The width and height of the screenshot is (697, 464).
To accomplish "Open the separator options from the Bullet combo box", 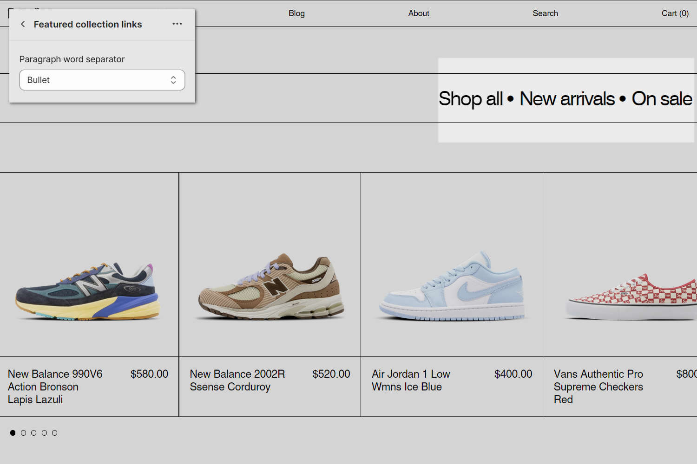I will [102, 80].
